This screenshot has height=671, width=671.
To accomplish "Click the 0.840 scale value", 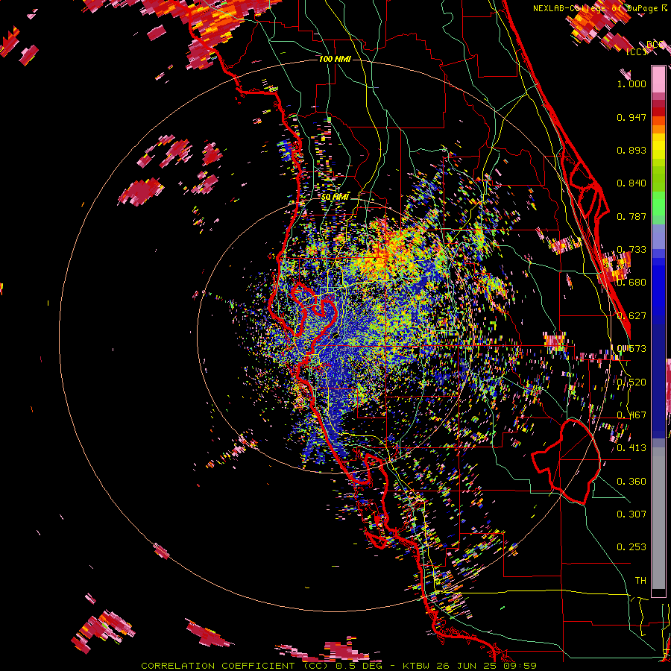I will click(x=631, y=183).
